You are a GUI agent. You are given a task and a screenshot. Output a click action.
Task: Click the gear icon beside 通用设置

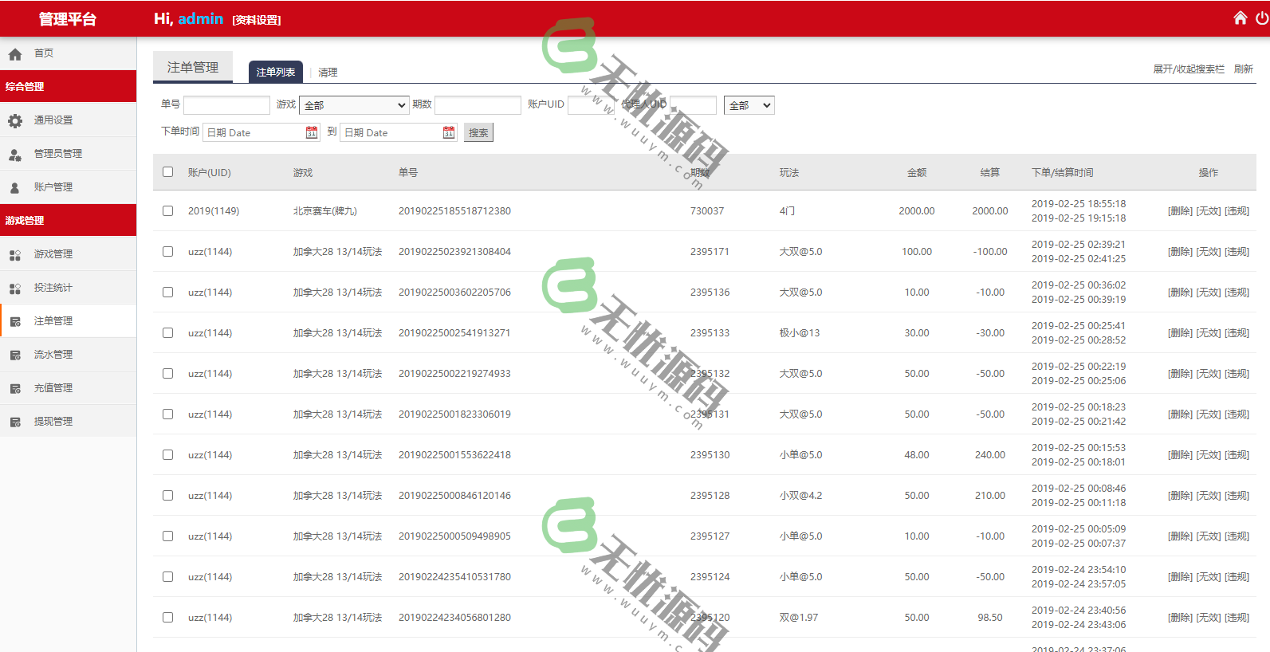(15, 121)
